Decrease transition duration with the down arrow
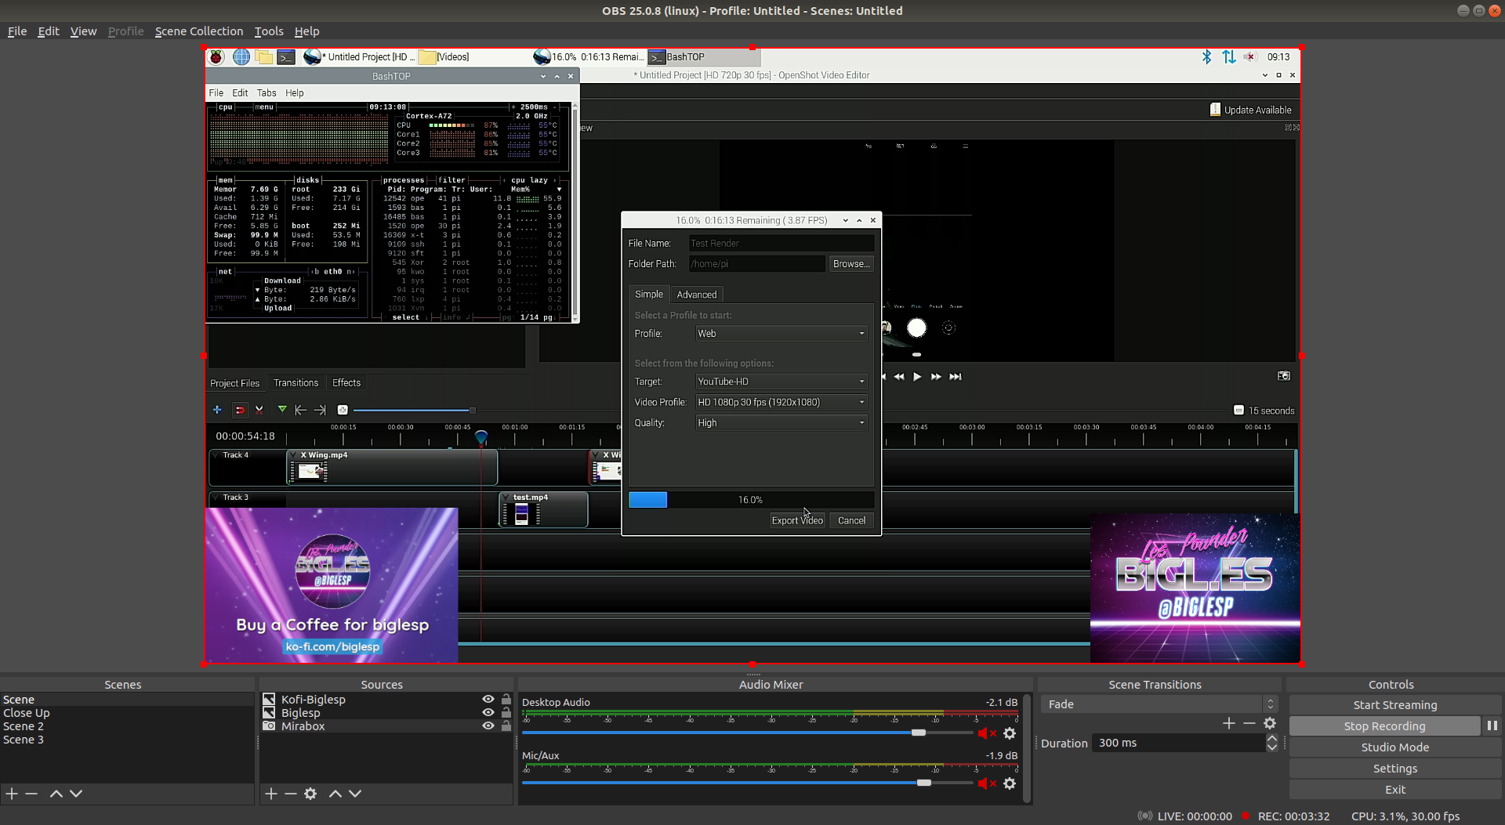 click(x=1272, y=747)
